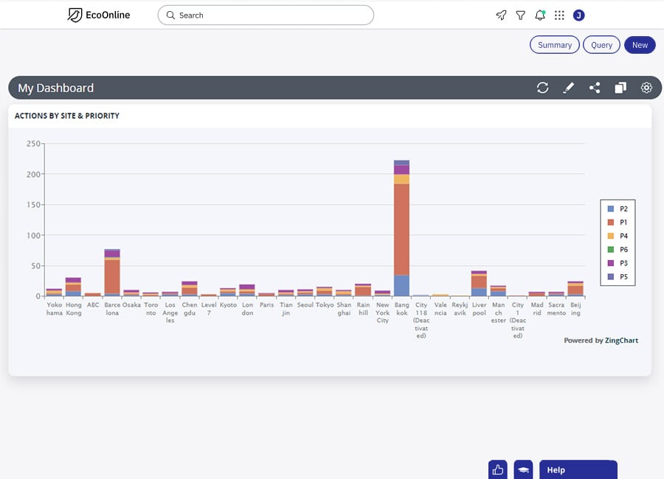This screenshot has width=664, height=479.
Task: Open the user profile avatar J
Action: point(578,15)
